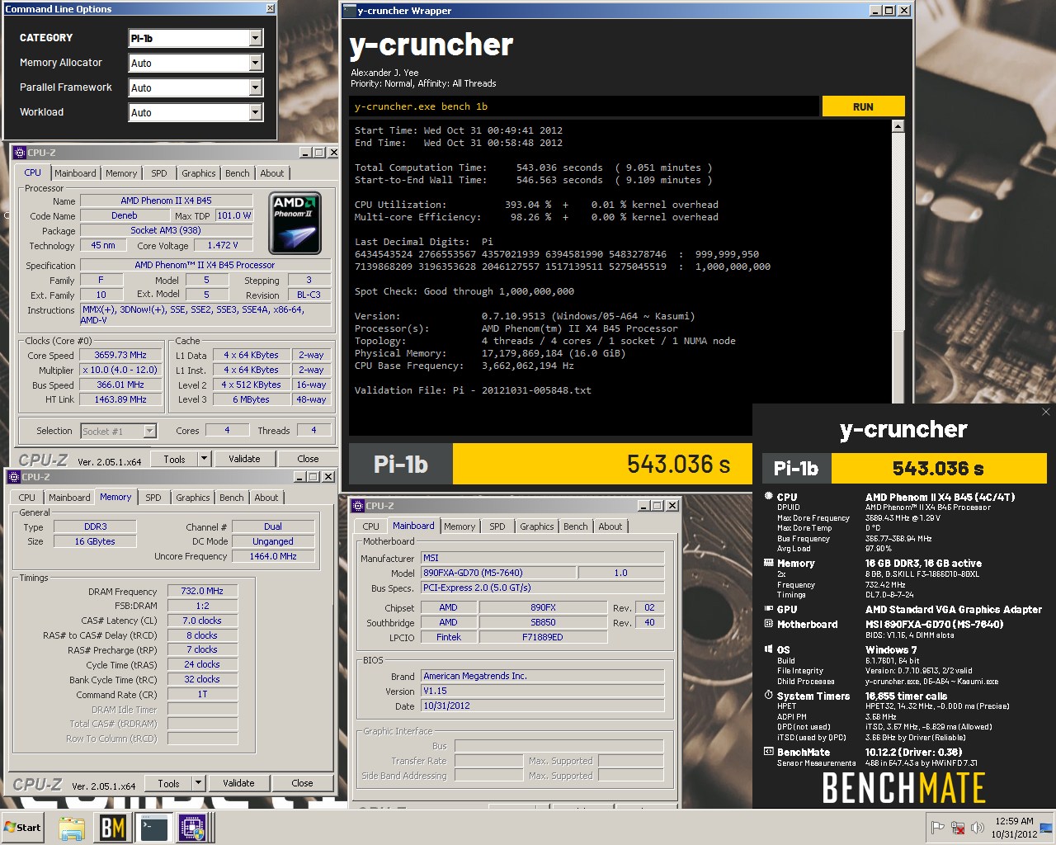Image resolution: width=1056 pixels, height=845 pixels.
Task: Click CPU-Z title icon in top CPU-Z window
Action: [x=20, y=153]
